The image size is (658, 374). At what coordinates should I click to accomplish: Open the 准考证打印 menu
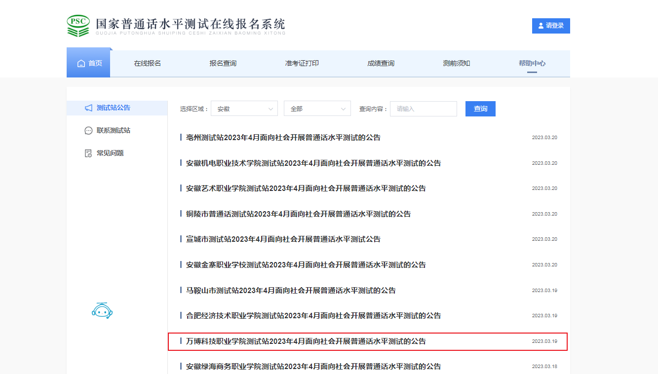(x=302, y=63)
